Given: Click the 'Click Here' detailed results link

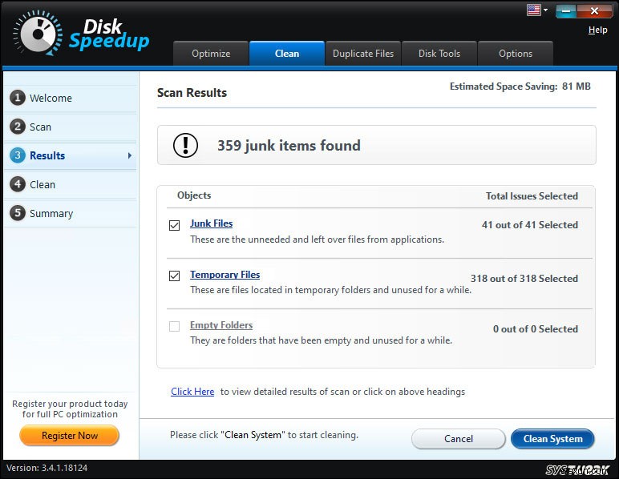Looking at the screenshot, I should pyautogui.click(x=192, y=392).
